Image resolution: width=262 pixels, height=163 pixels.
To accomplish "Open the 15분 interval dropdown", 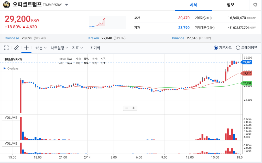I will click(41, 48).
